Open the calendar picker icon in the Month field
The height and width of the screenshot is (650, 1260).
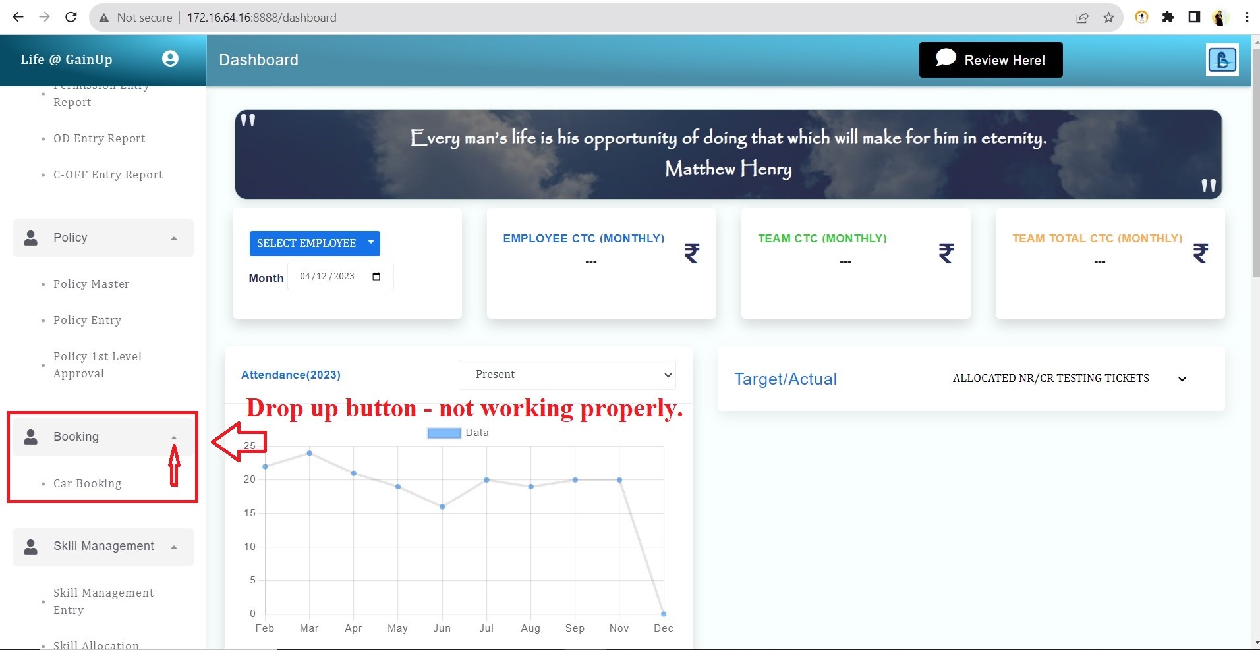pyautogui.click(x=376, y=277)
